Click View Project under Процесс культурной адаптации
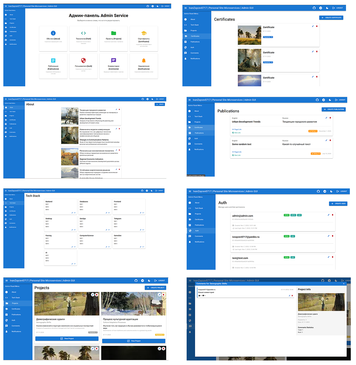This screenshot has height=365, width=356. click(134, 341)
